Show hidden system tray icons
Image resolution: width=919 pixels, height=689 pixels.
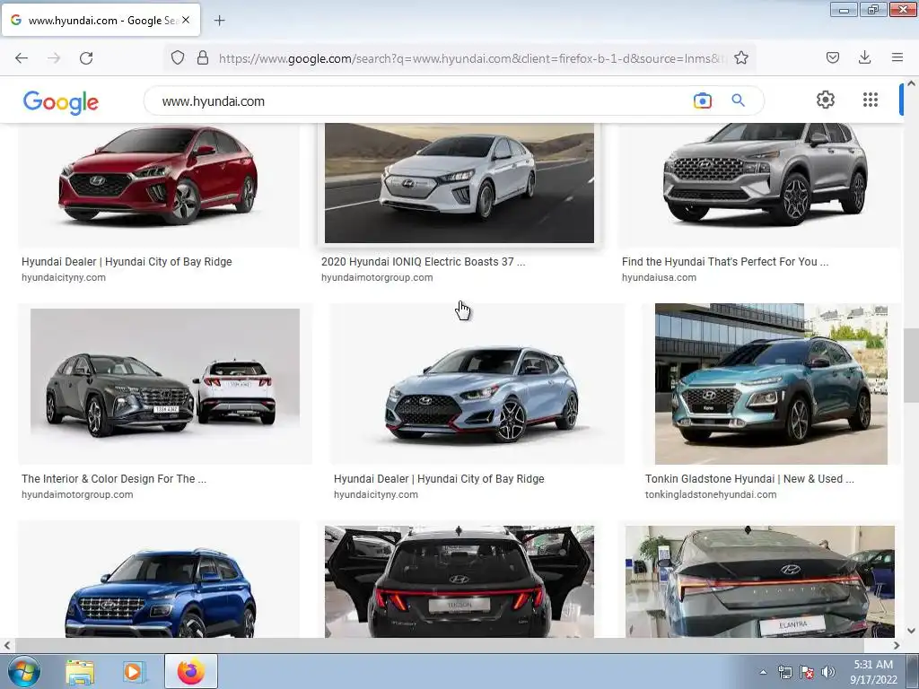[x=763, y=672]
